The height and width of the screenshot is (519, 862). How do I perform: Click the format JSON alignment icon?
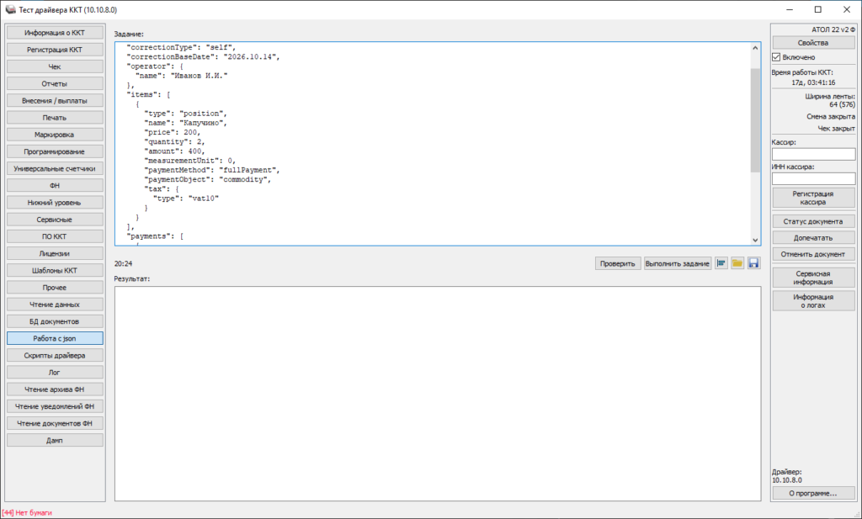721,263
